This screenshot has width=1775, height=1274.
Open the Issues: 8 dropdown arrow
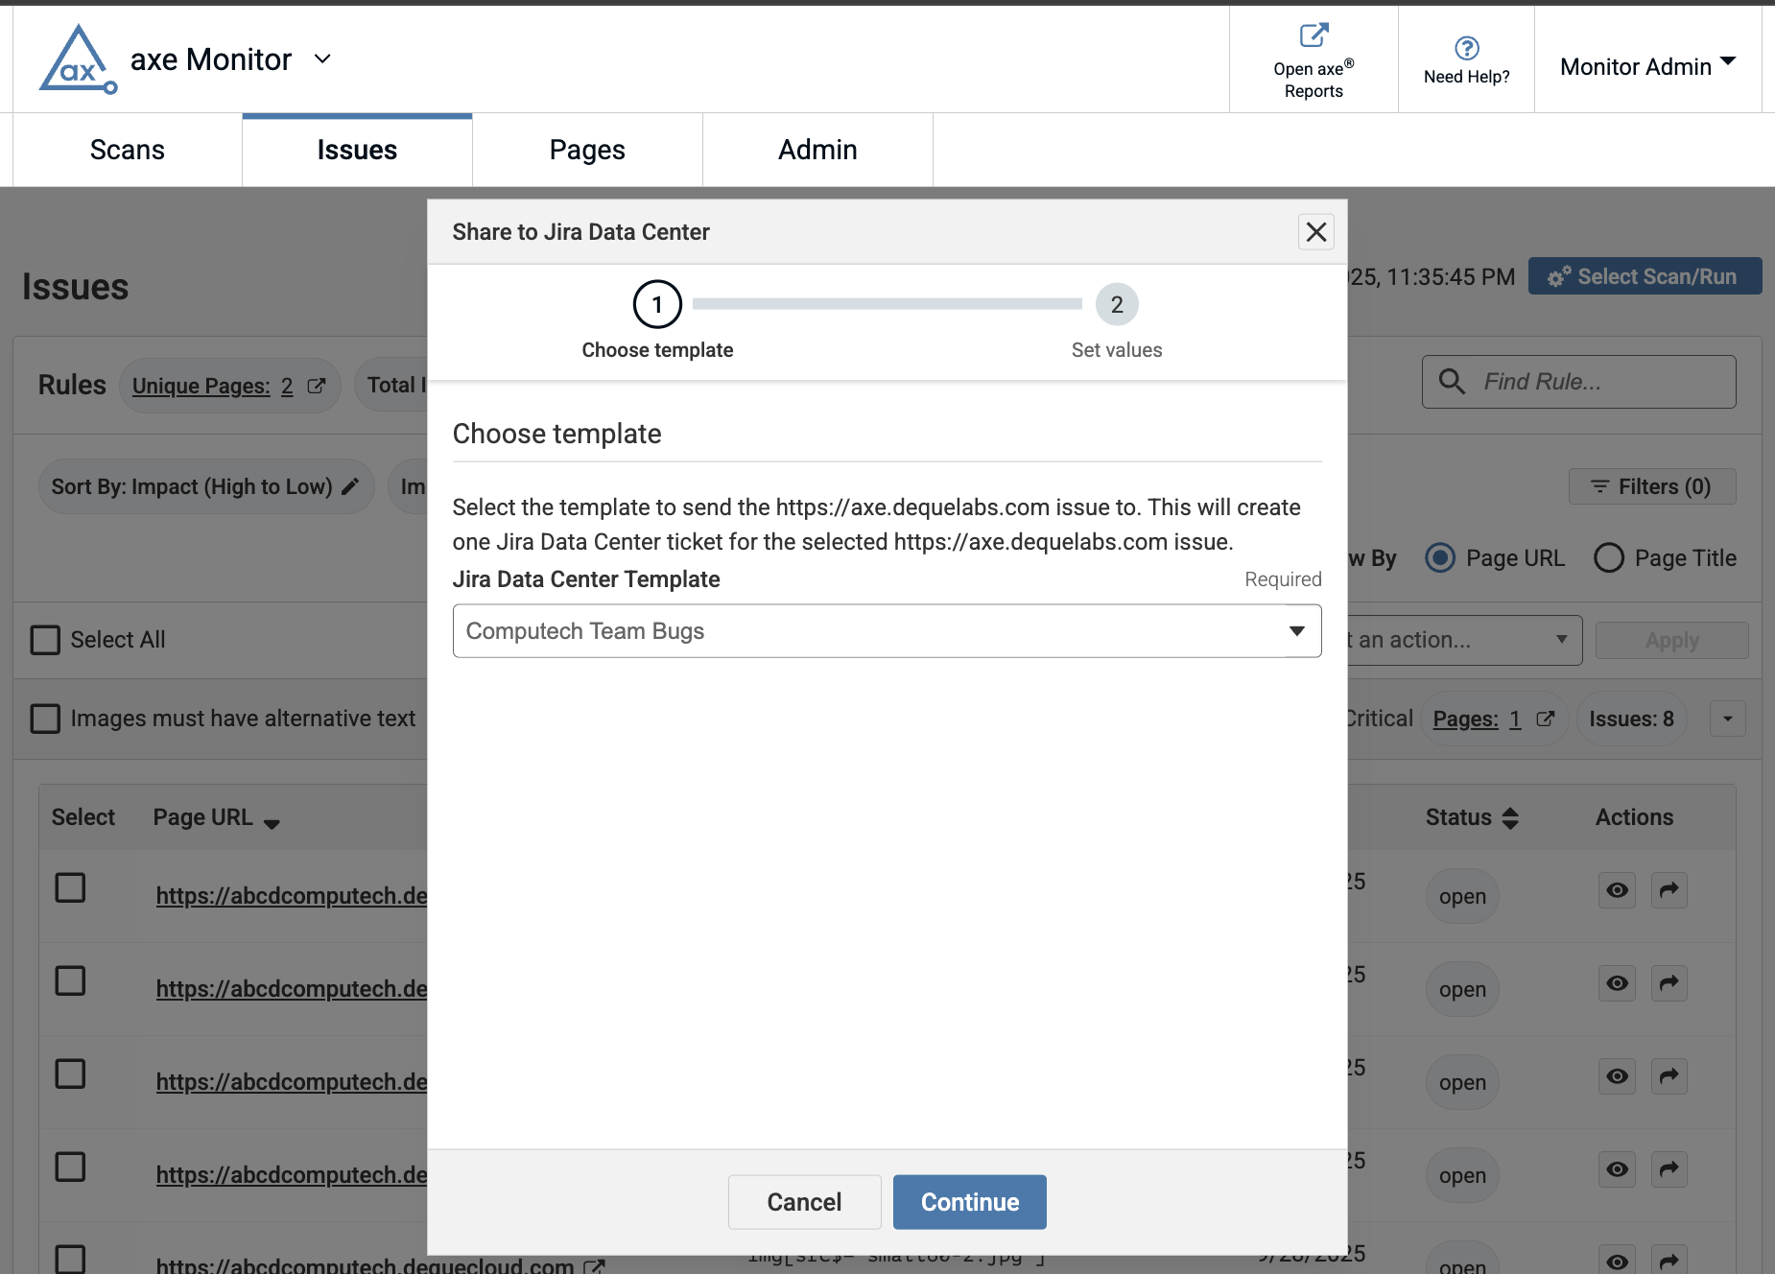[1727, 718]
